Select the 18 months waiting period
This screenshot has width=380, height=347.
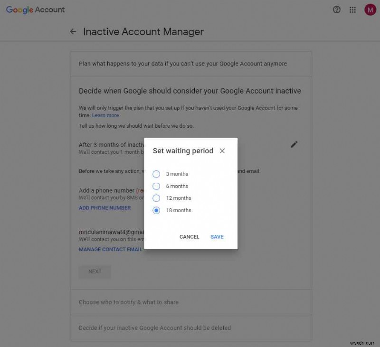(x=156, y=210)
